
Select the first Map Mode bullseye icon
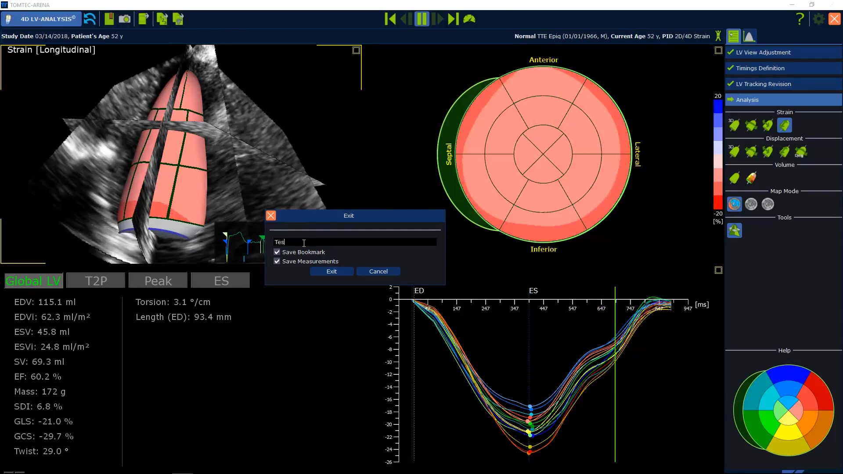point(734,204)
